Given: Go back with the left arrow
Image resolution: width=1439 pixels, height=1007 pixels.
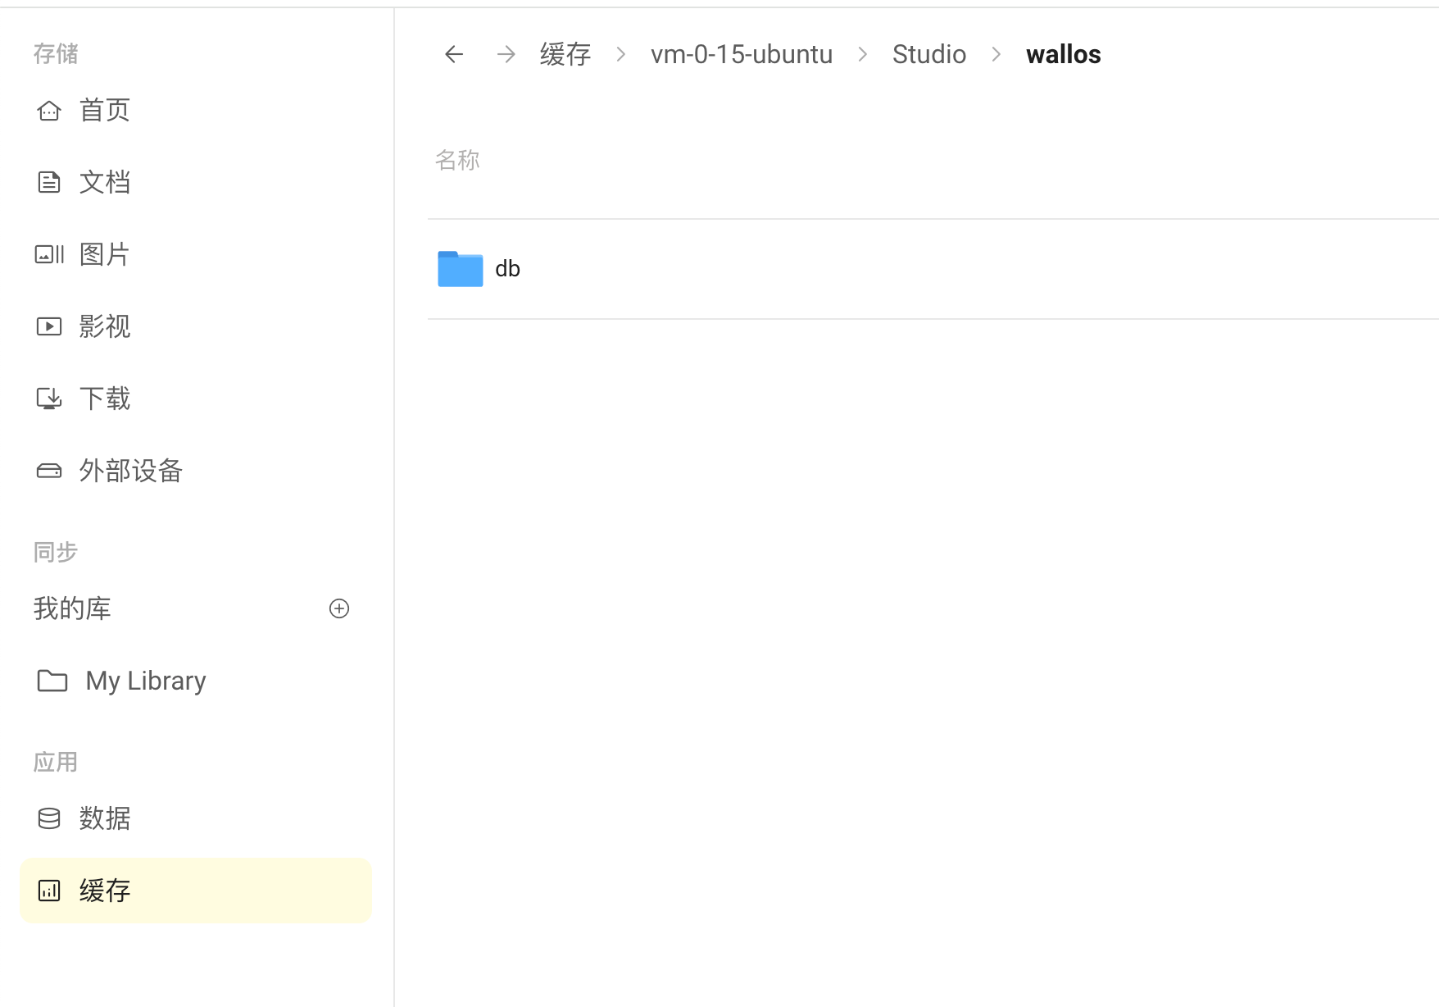Looking at the screenshot, I should tap(454, 54).
